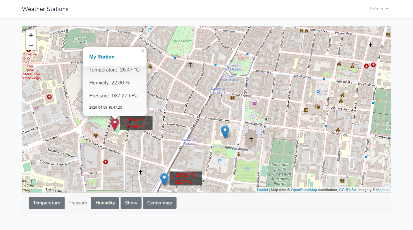Click Temperature: 26.47 °C in popup
This screenshot has height=230, width=413.
pyautogui.click(x=114, y=70)
